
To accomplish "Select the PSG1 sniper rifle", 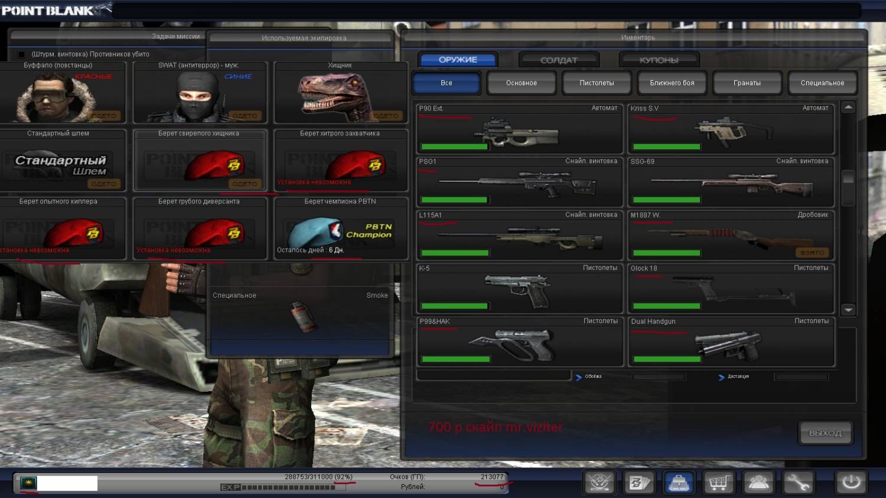I will (520, 182).
